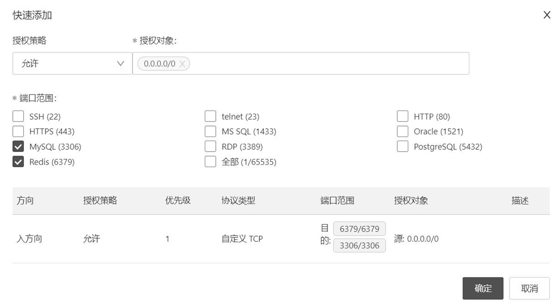
Task: Open the 授权策略 dropdown arrow
Action: pos(120,63)
